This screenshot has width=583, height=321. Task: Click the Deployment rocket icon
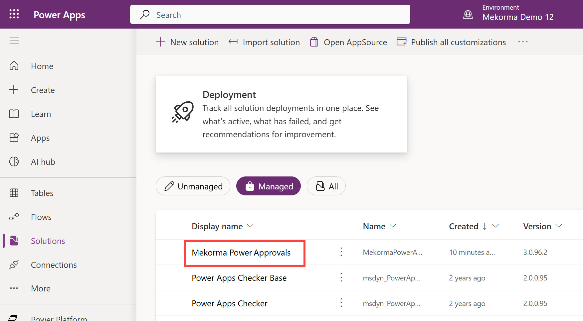[183, 112]
